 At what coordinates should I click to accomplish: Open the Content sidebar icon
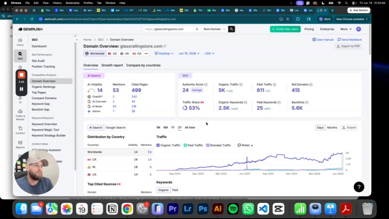[x=20, y=130]
